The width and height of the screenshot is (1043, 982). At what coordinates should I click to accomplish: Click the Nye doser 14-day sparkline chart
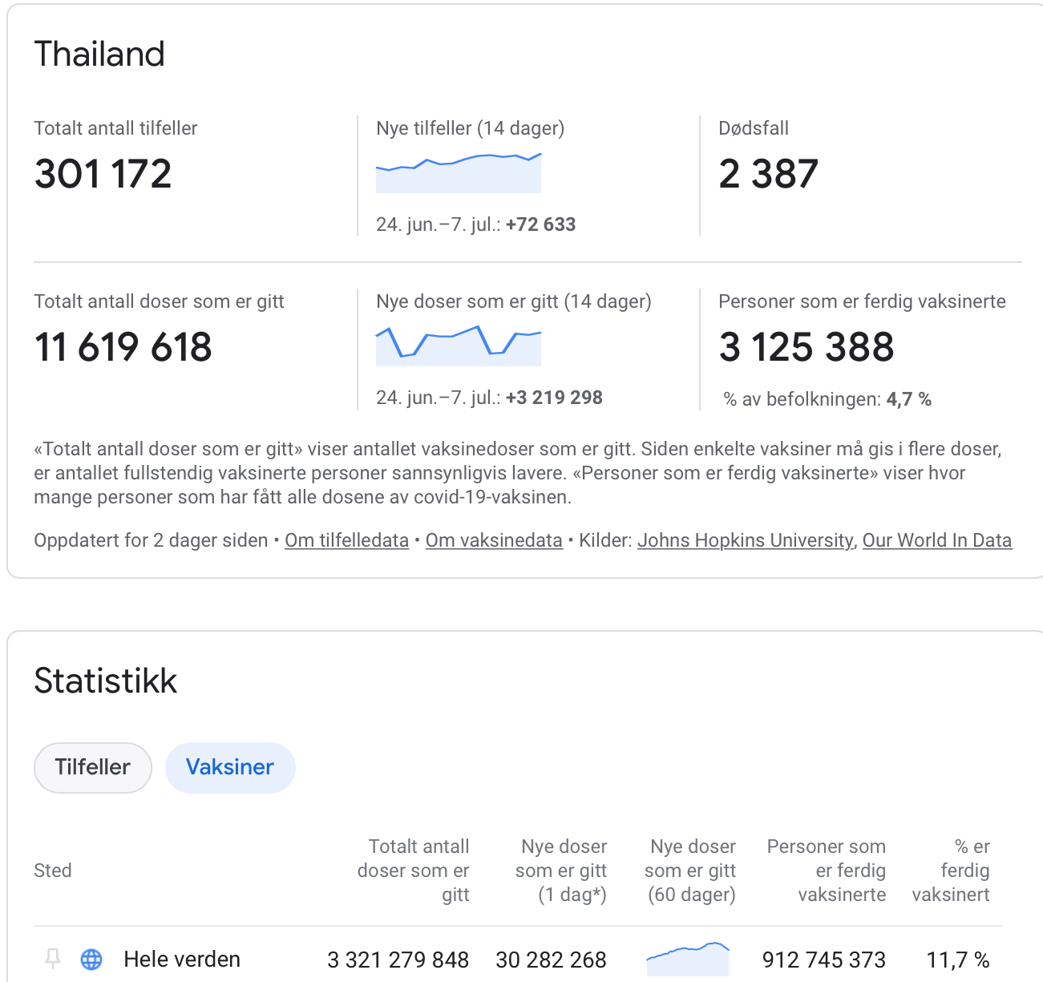[x=459, y=346]
